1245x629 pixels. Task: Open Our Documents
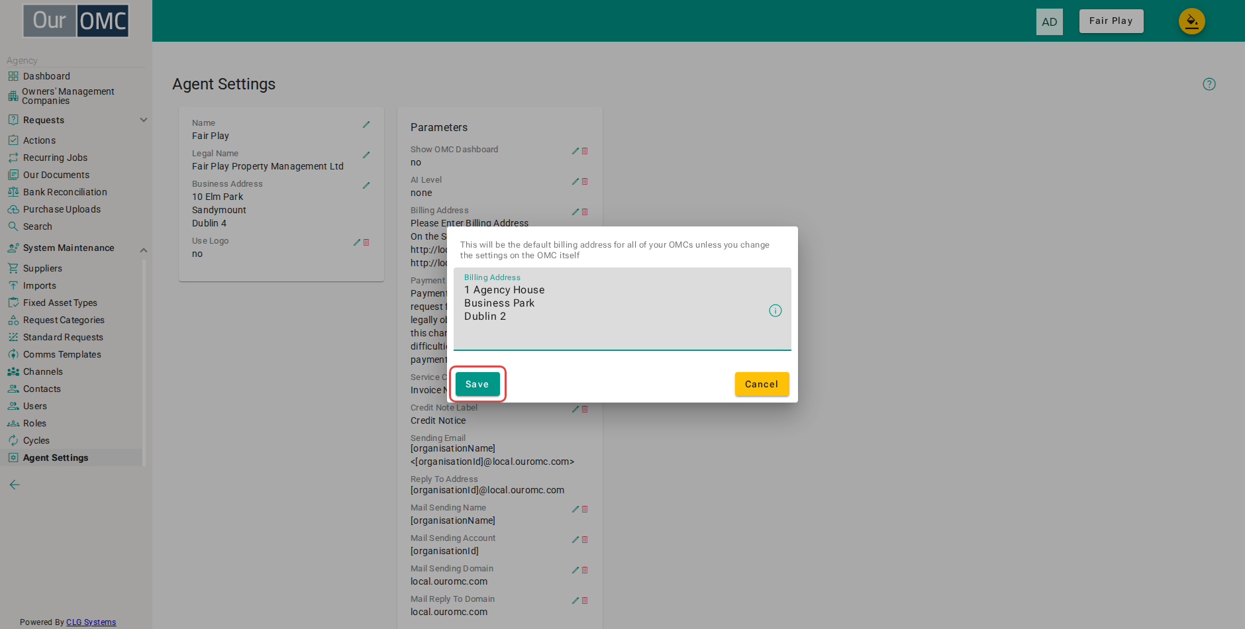56,175
